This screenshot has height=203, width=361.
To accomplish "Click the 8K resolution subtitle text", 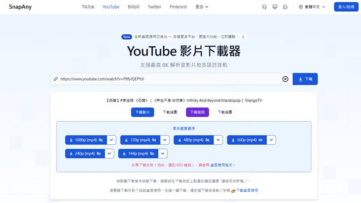I will [x=184, y=65].
